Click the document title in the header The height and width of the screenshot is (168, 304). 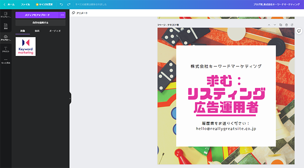click(277, 4)
